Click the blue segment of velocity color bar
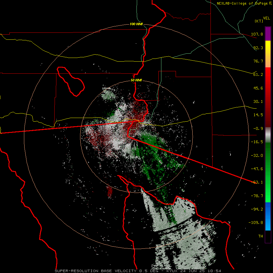Screen dimensions: 273x273 tap(268, 216)
